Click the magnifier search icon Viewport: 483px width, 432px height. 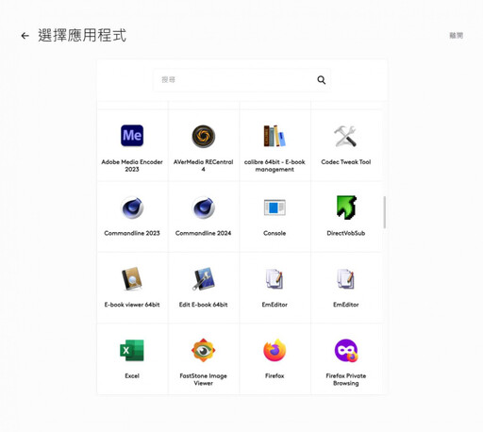[321, 80]
